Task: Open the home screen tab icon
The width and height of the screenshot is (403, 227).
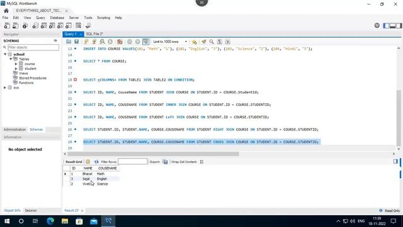Action: pyautogui.click(x=6, y=11)
